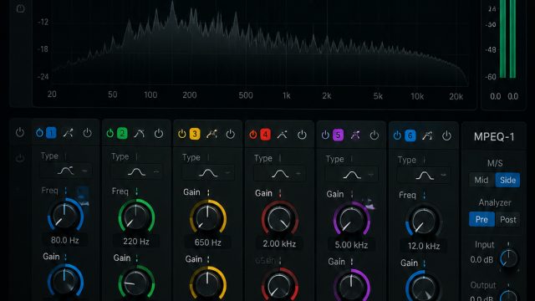The height and width of the screenshot is (301, 535).
Task: Click band 6 curve edit icon
Action: 427,135
